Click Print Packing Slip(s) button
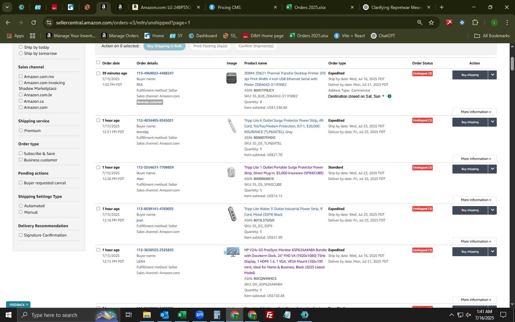The image size is (515, 322). pos(210,46)
